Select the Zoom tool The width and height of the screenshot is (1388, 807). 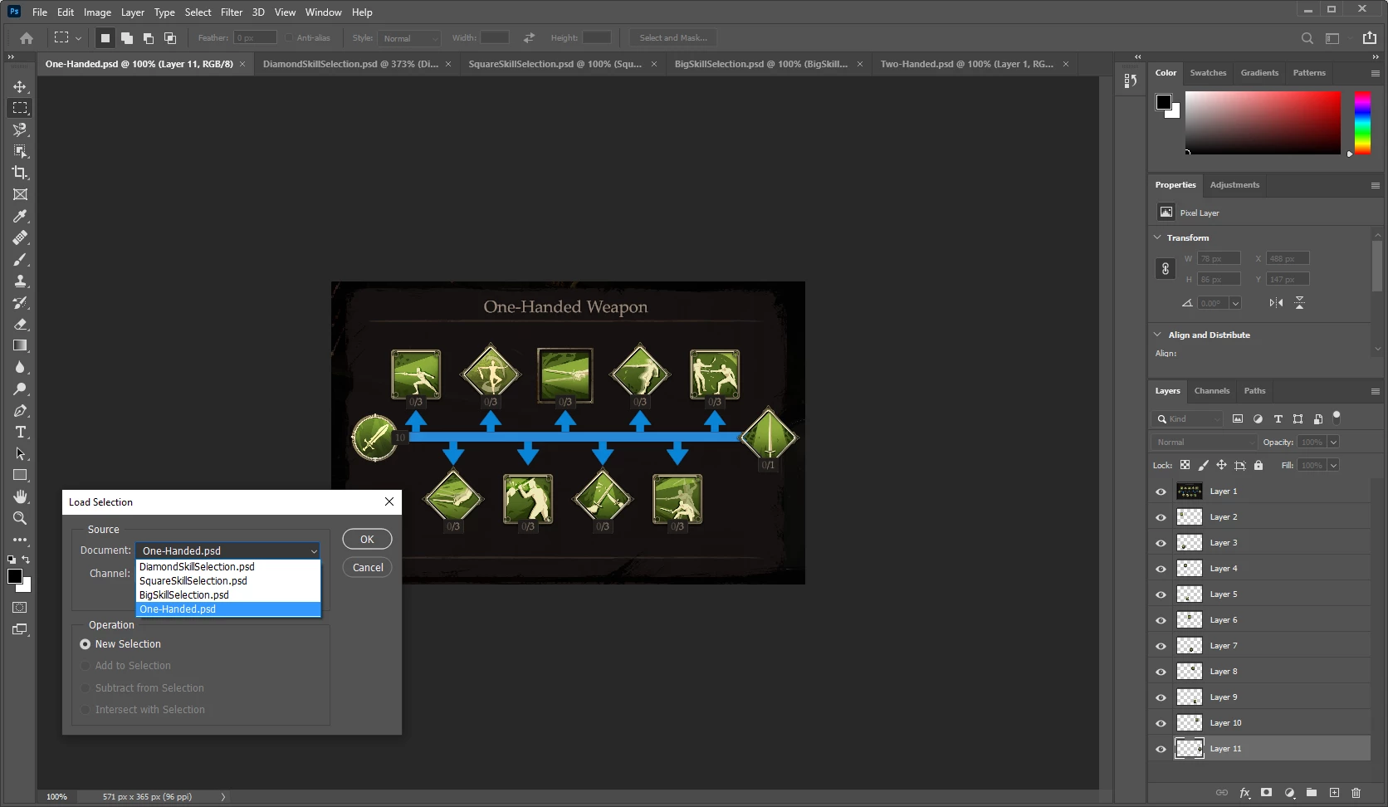click(x=20, y=518)
